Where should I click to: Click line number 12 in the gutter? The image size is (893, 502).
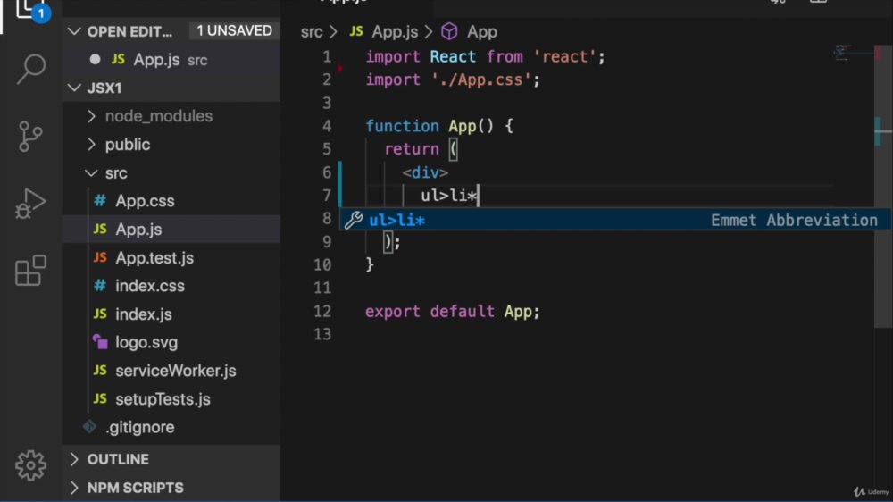tap(322, 311)
